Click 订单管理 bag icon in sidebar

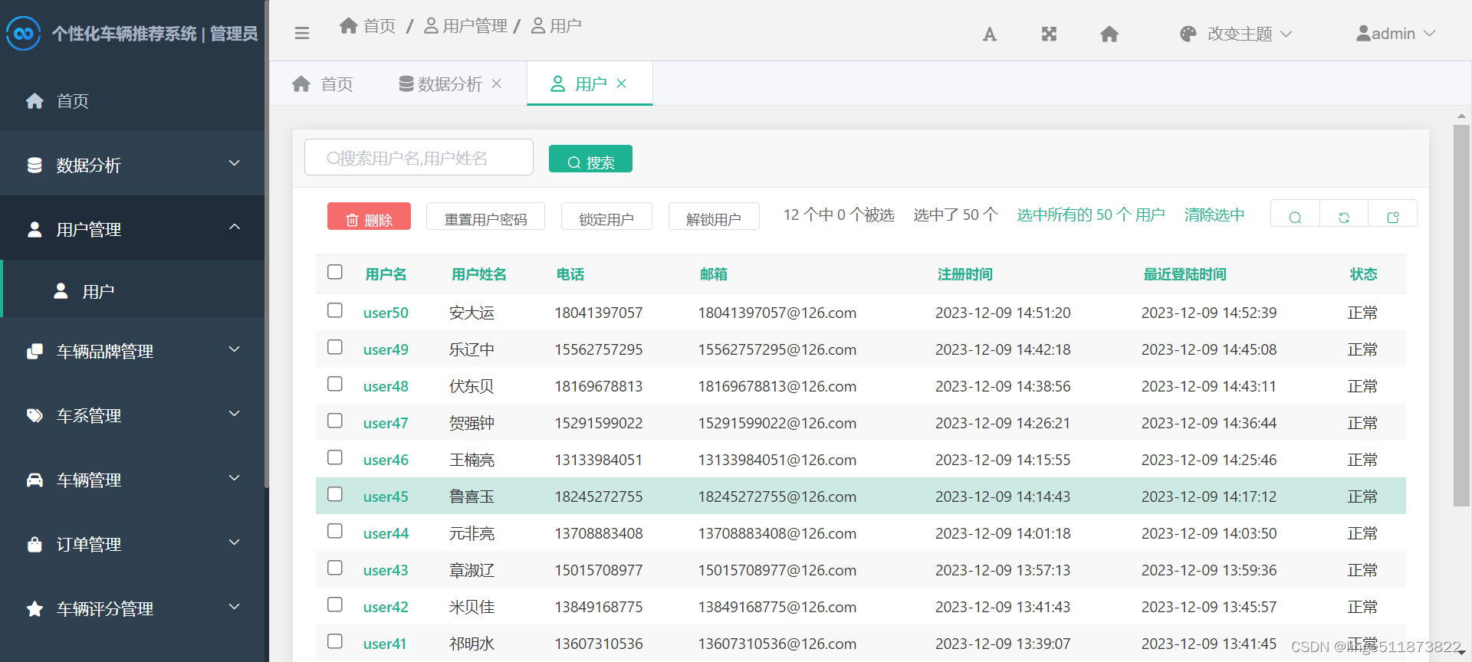coord(34,545)
